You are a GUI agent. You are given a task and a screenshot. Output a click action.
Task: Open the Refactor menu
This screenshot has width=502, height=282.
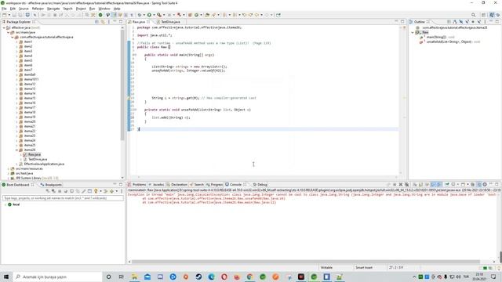38,9
